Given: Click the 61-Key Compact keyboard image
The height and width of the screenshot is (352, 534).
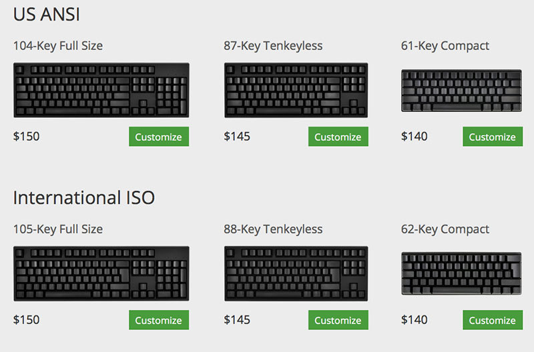Looking at the screenshot, I should pyautogui.click(x=461, y=91).
